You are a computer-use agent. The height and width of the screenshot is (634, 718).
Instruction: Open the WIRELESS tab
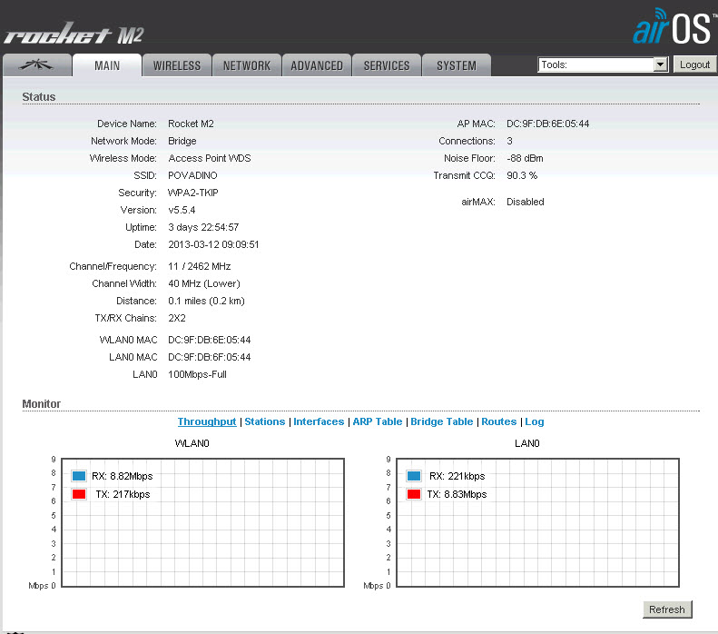(177, 65)
